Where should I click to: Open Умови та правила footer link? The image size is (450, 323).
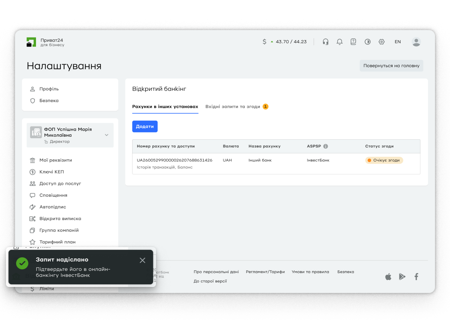click(x=310, y=272)
